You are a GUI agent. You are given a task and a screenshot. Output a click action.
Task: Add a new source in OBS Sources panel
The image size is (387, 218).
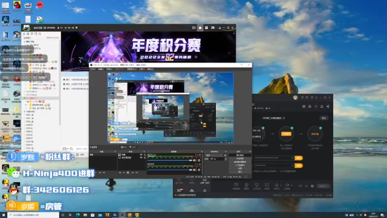pyautogui.click(x=120, y=172)
